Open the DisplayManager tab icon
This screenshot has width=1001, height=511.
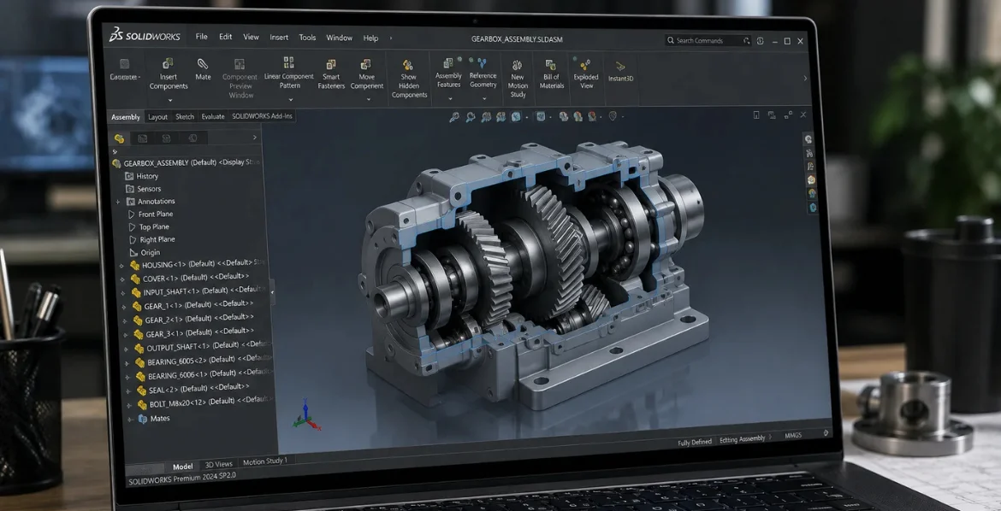[x=192, y=138]
